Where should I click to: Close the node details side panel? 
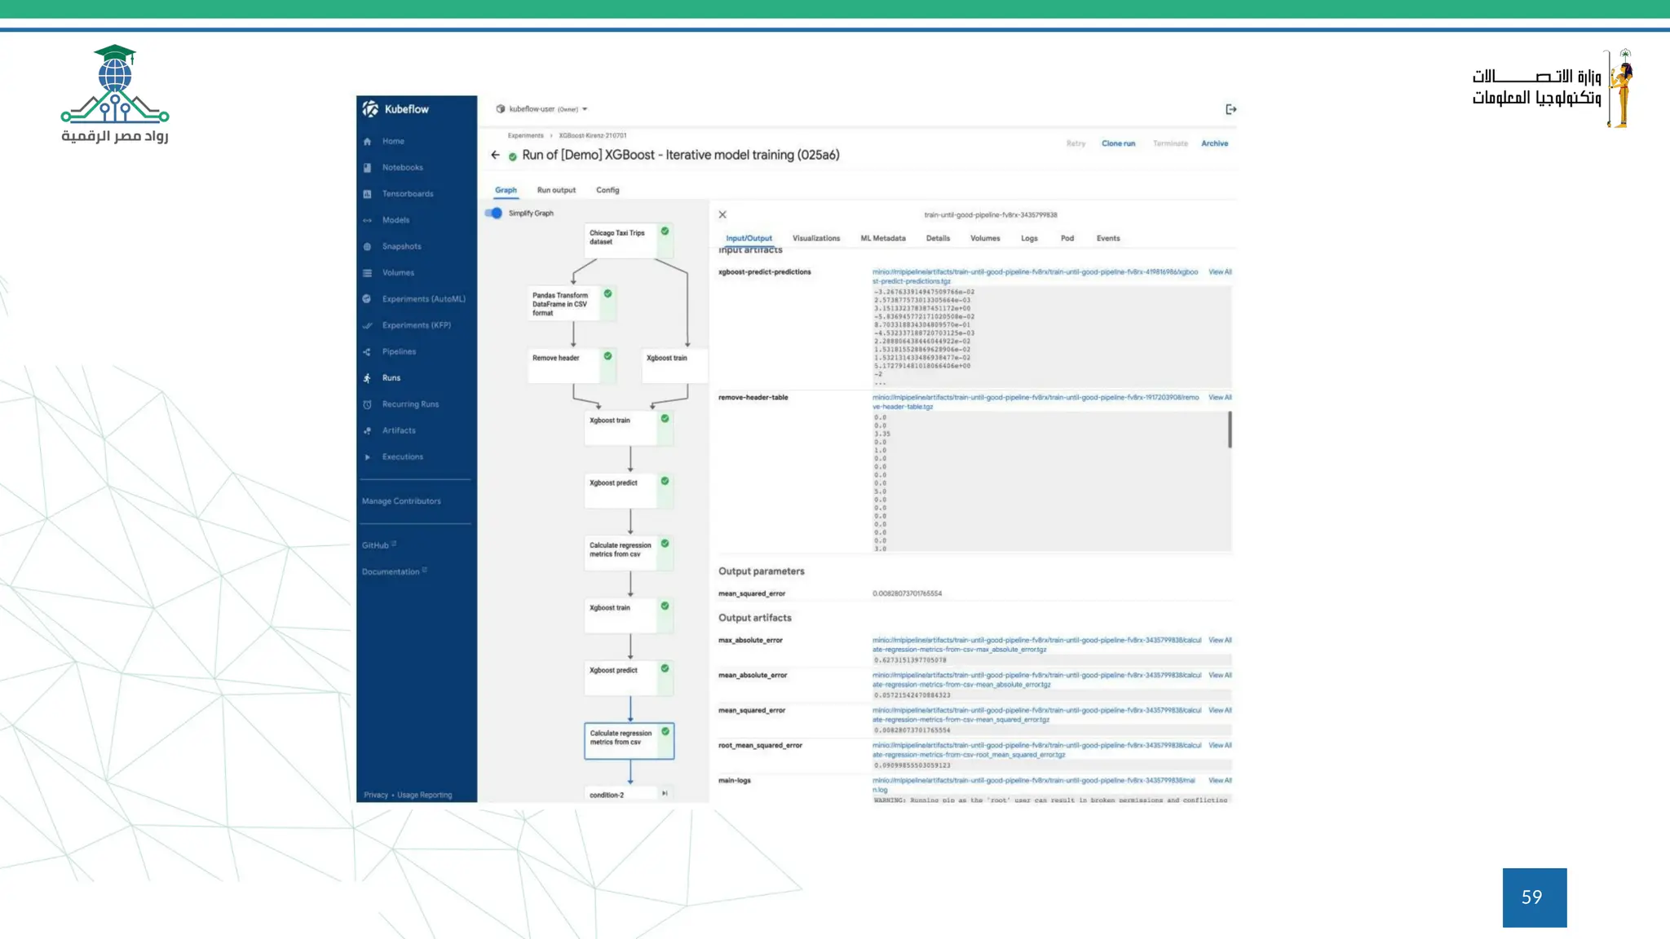(722, 215)
